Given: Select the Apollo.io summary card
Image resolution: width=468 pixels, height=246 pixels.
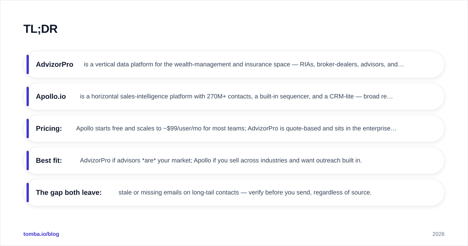Looking at the screenshot, I should [x=234, y=96].
